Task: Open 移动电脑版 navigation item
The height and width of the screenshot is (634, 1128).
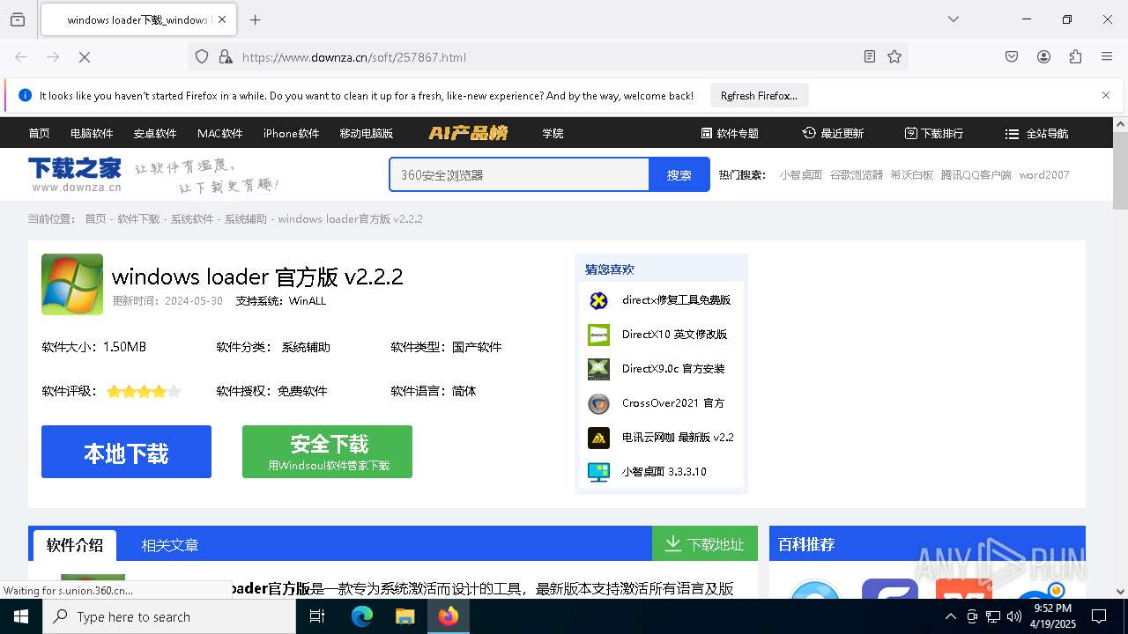Action: [x=367, y=133]
